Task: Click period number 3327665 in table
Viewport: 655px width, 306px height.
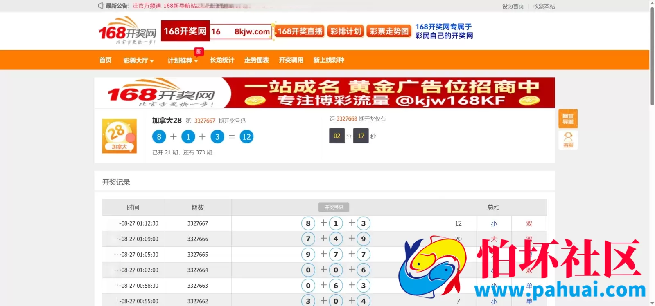Action: click(198, 255)
